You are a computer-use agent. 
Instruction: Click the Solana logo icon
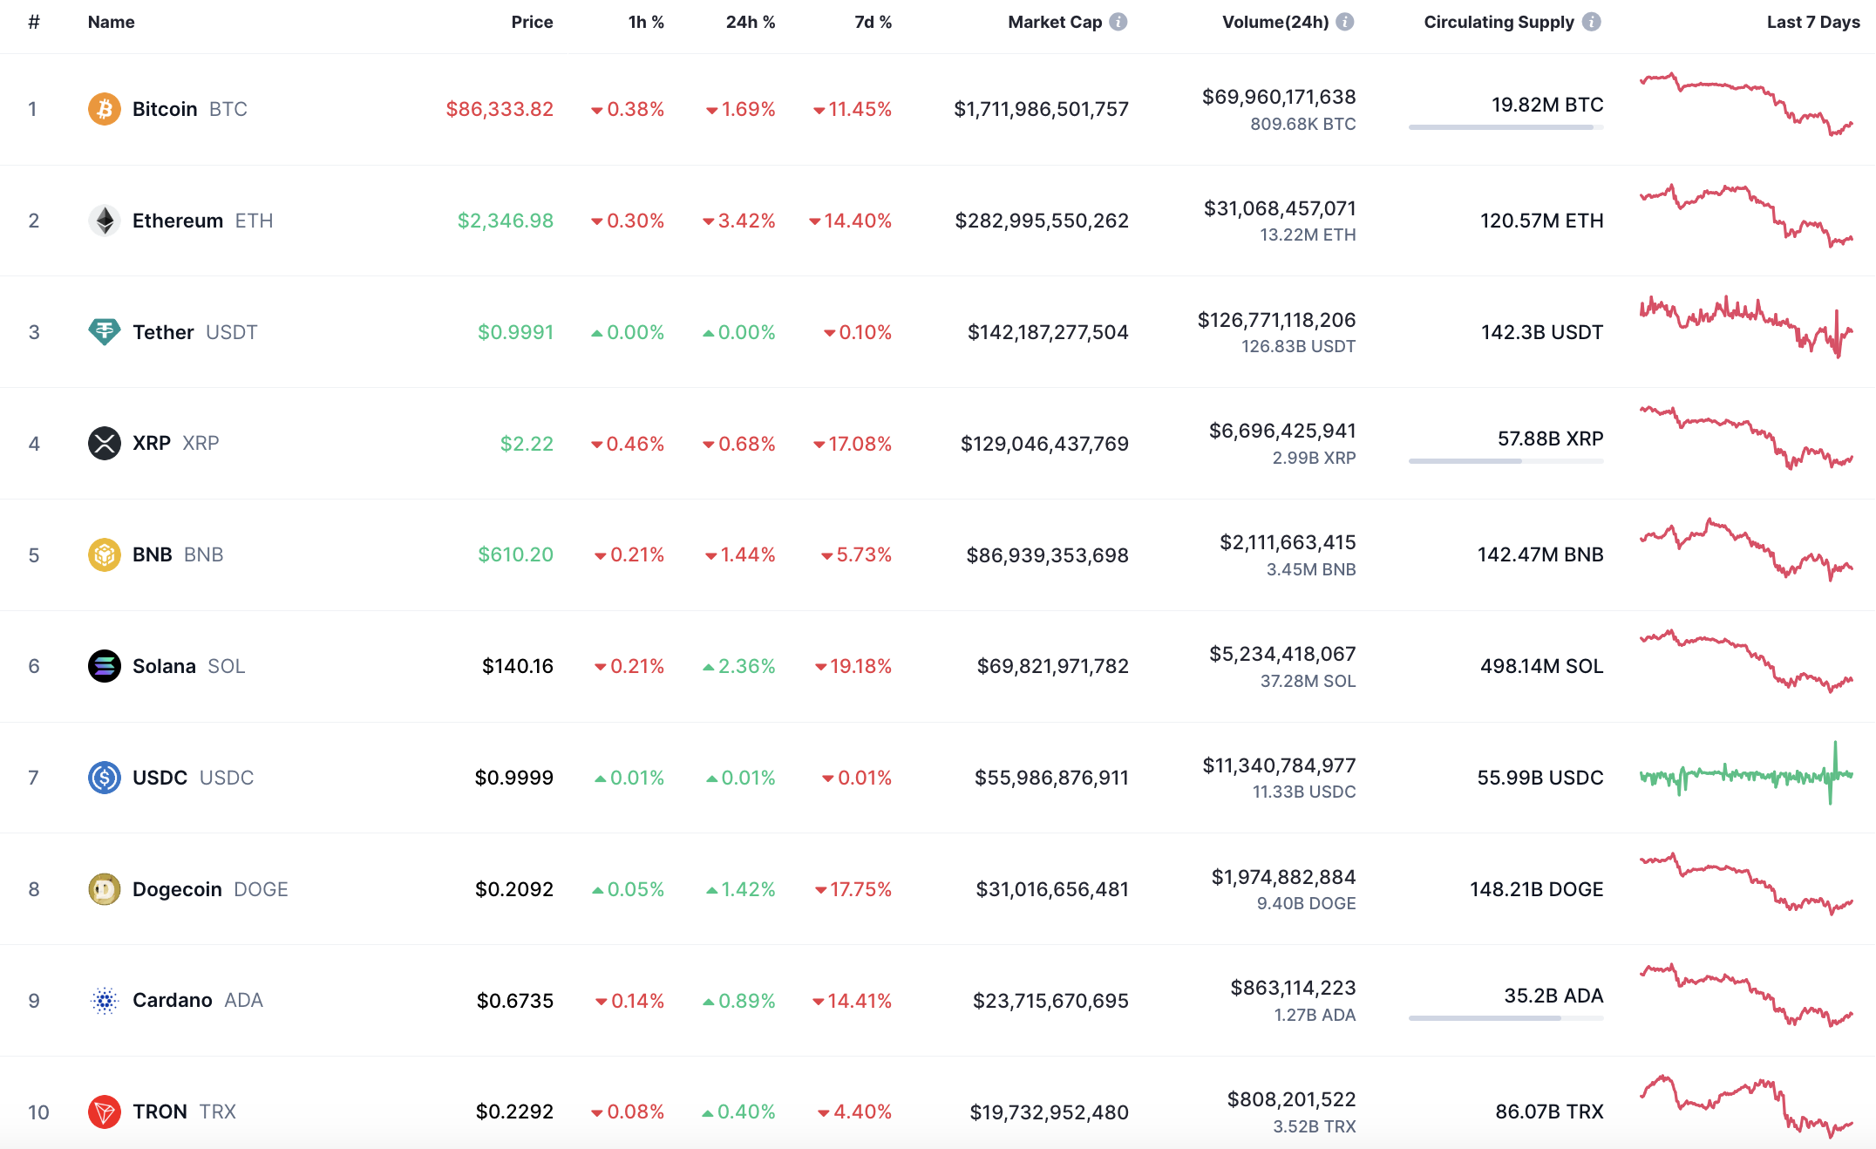point(104,666)
